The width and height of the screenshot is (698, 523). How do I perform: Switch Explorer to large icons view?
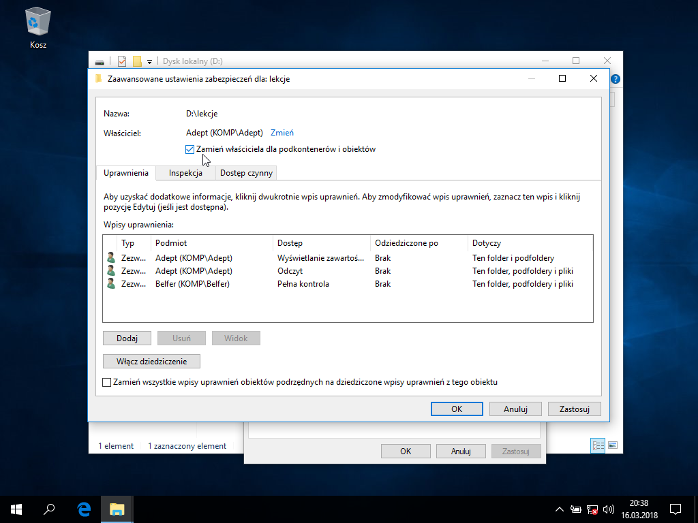pos(613,445)
